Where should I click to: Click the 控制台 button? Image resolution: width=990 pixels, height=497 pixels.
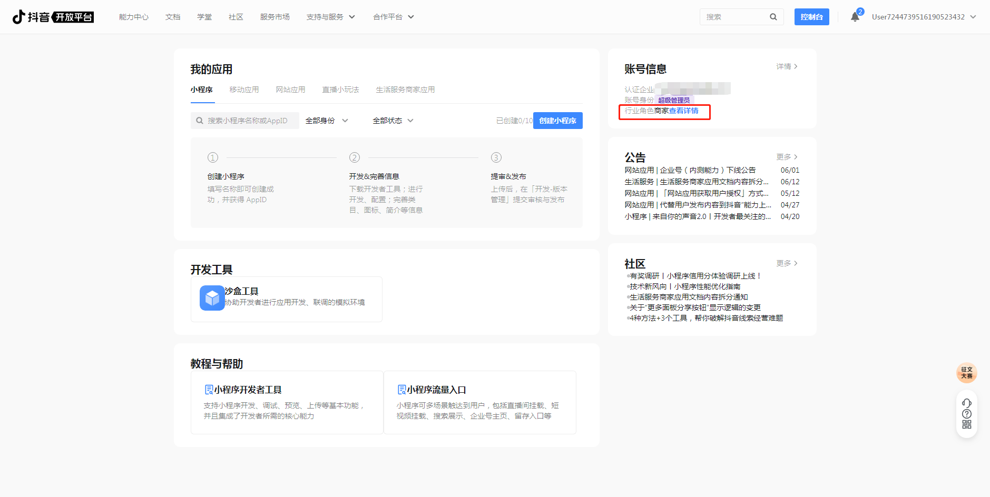click(811, 17)
